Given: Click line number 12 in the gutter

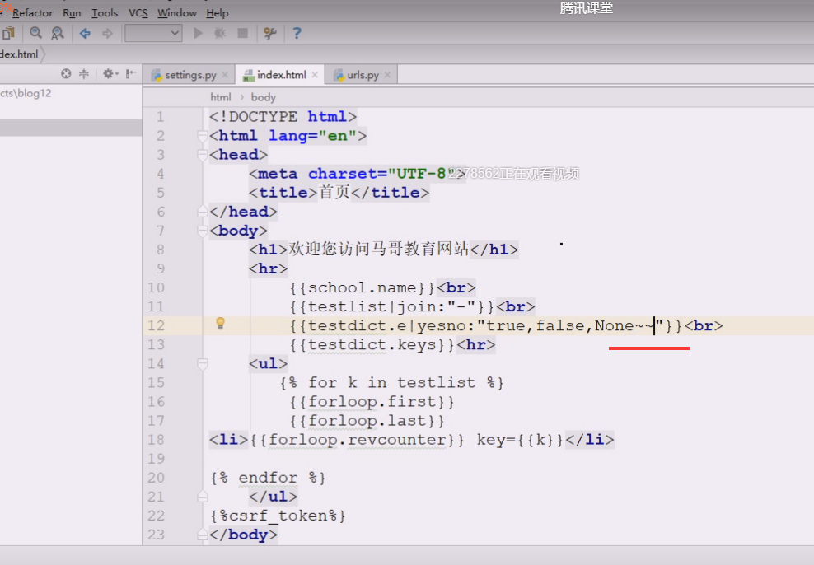Looking at the screenshot, I should tap(156, 326).
